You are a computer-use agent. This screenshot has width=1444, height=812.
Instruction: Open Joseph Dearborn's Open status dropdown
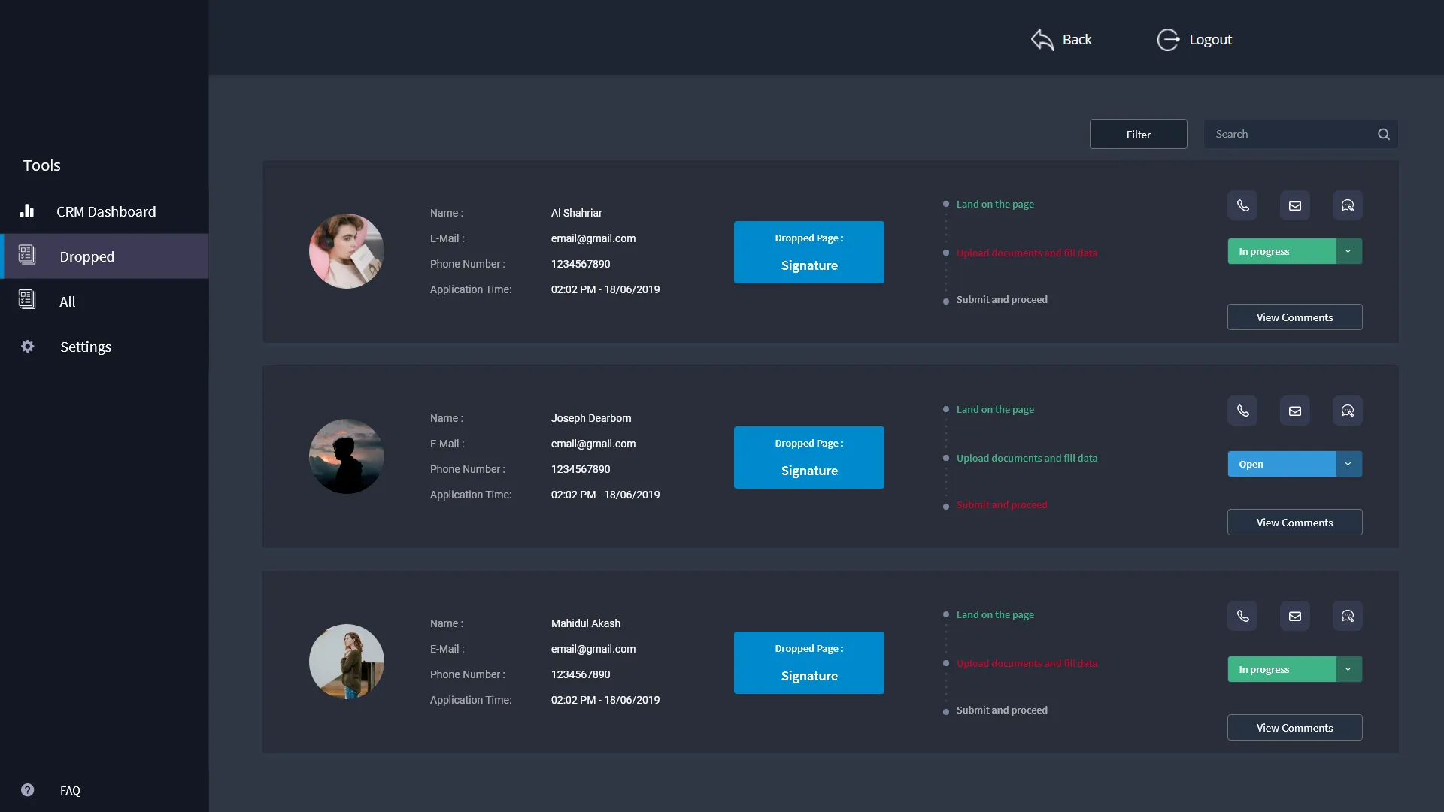tap(1348, 464)
